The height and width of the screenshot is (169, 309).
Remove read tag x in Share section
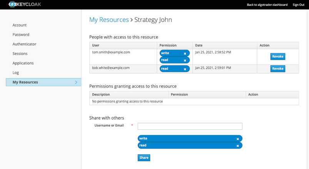point(238,146)
